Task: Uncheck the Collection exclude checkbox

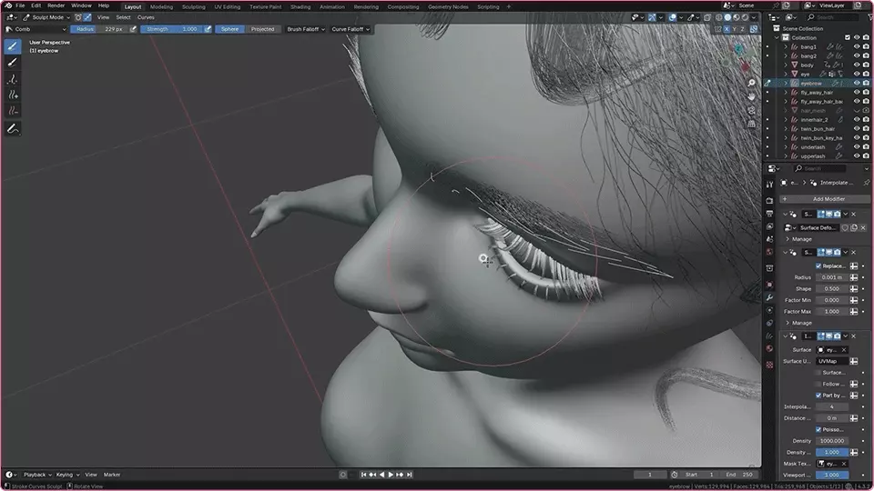Action: [x=848, y=37]
